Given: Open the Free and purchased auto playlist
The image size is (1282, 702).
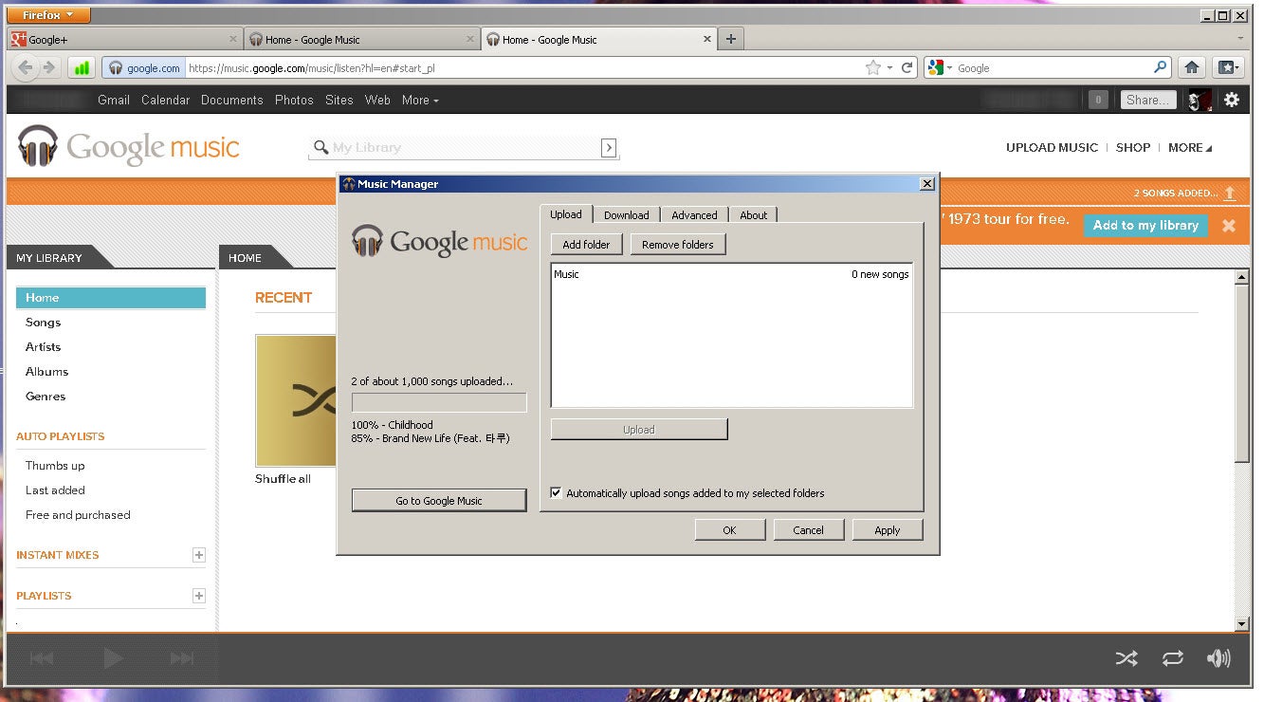Looking at the screenshot, I should click(x=78, y=515).
